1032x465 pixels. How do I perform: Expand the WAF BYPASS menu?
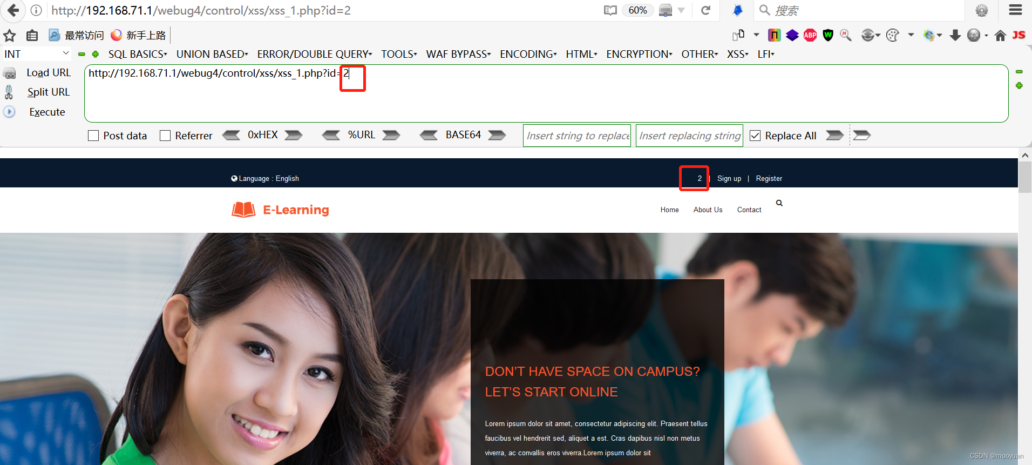click(x=458, y=54)
